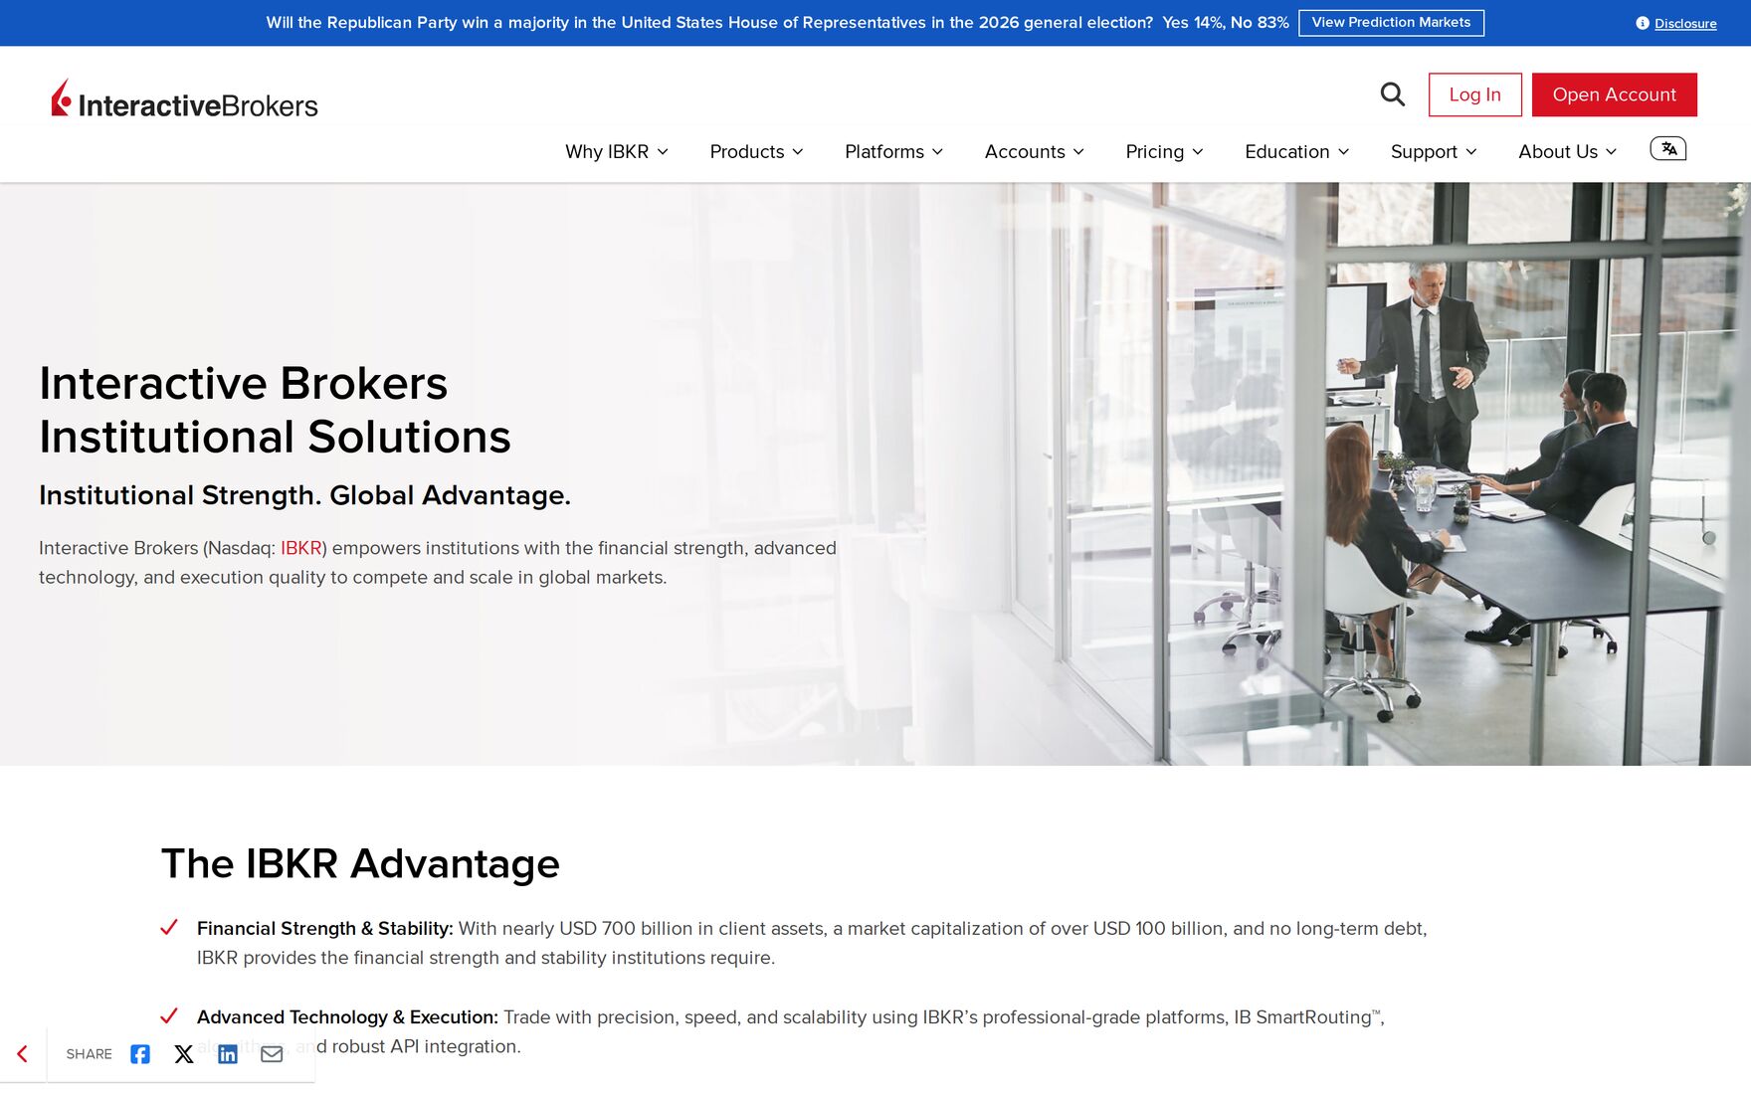This screenshot has height=1094, width=1751.
Task: Open the Accounts dropdown menu
Action: 1035,152
